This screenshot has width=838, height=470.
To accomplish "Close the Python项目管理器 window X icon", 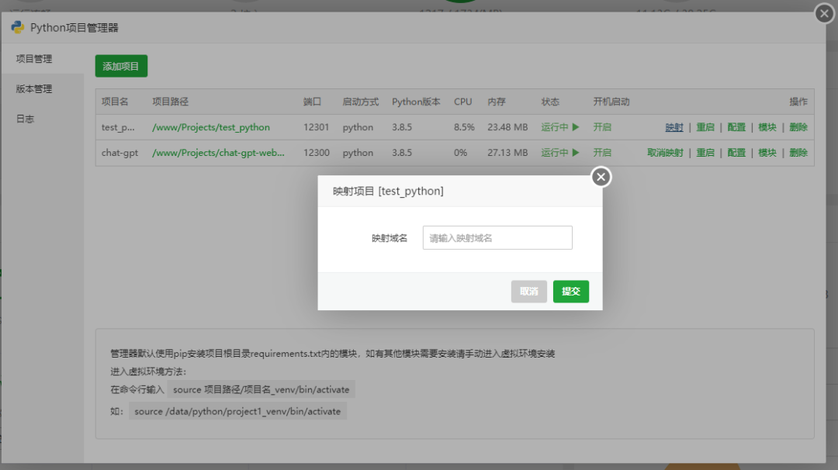I will [x=824, y=14].
